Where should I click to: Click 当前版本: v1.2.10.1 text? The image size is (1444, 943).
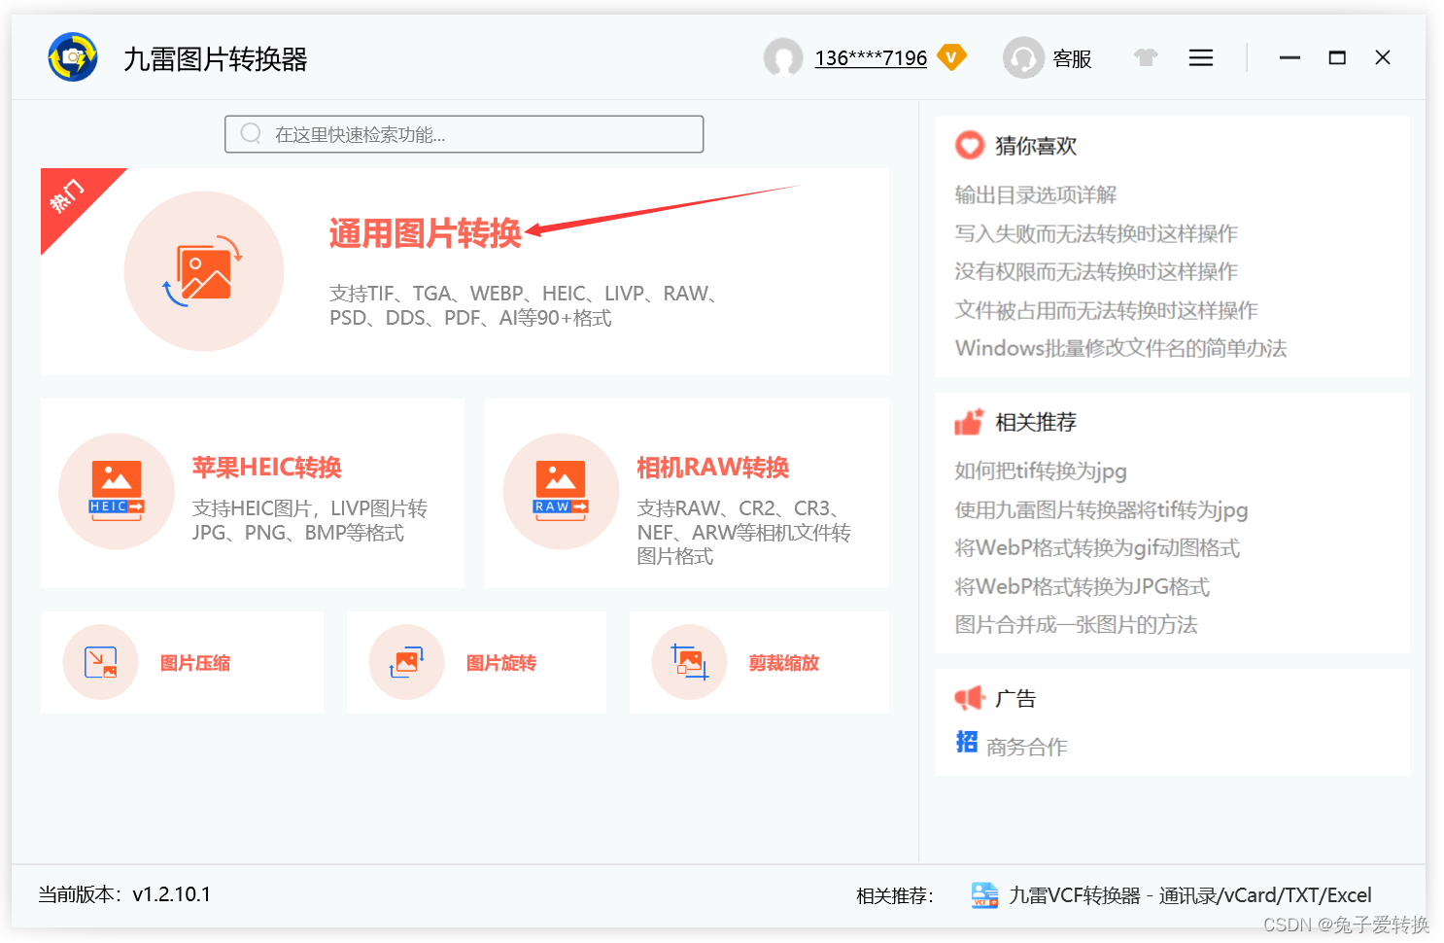pyautogui.click(x=124, y=894)
